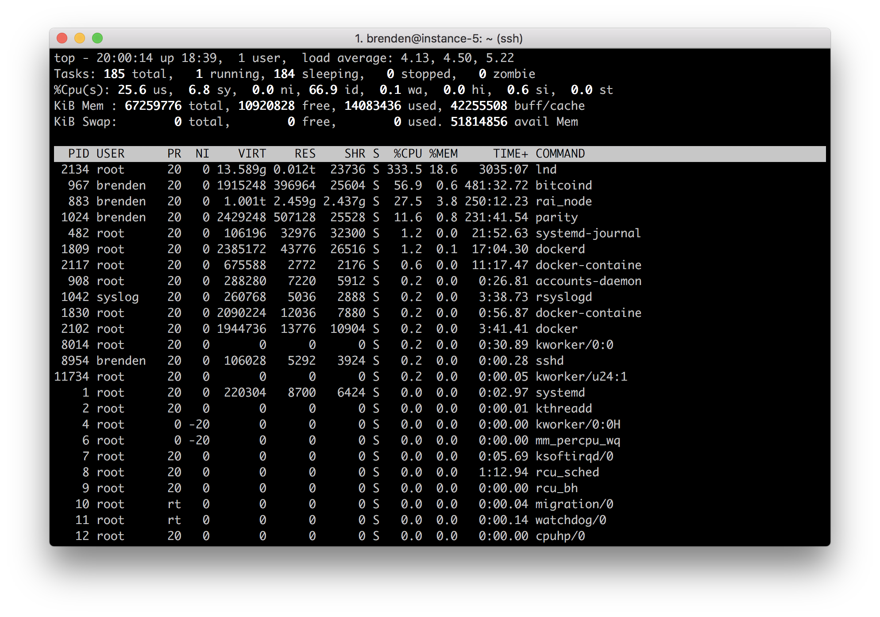
Task: Click the rcu_sched command text
Action: coord(567,472)
